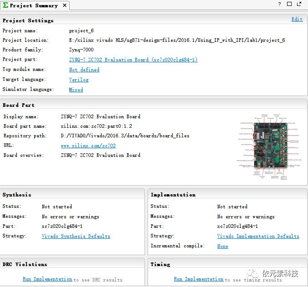Click Synthesis messages 'No errors or warnings'
The width and height of the screenshot is (308, 287).
coord(71,217)
